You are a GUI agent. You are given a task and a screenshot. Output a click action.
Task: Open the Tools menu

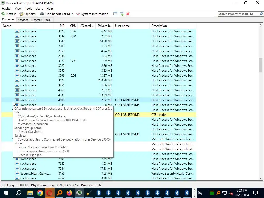[28, 9]
